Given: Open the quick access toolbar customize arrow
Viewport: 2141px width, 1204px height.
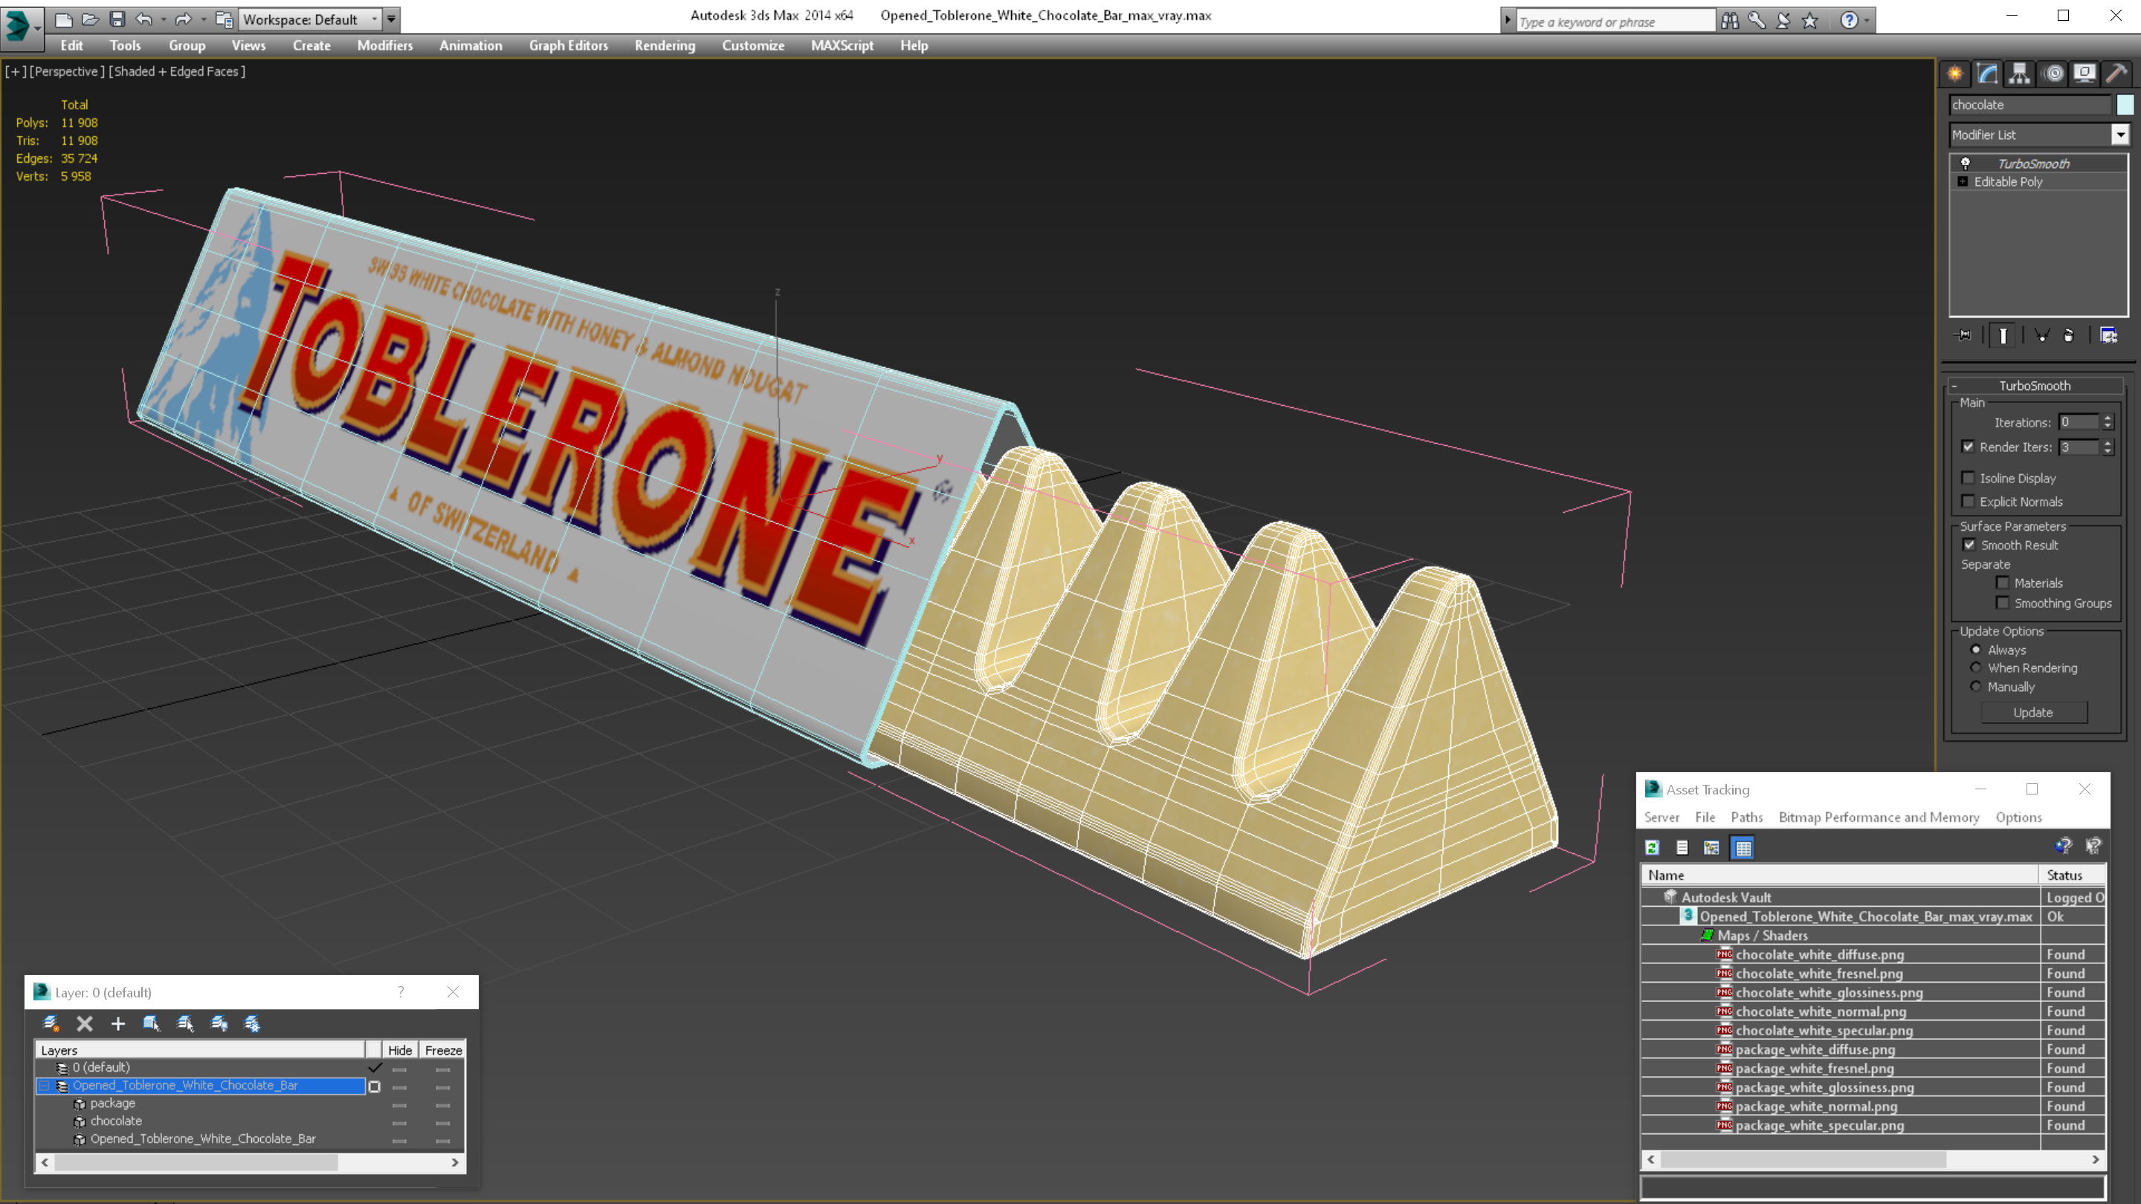Looking at the screenshot, I should (x=392, y=19).
